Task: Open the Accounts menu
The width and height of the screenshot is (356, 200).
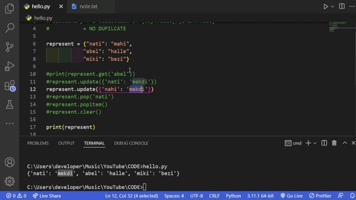Action: pos(9,162)
